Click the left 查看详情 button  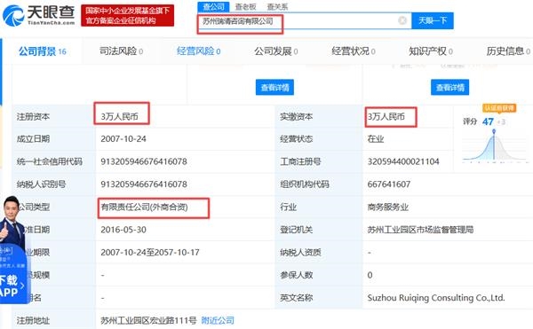[274, 88]
